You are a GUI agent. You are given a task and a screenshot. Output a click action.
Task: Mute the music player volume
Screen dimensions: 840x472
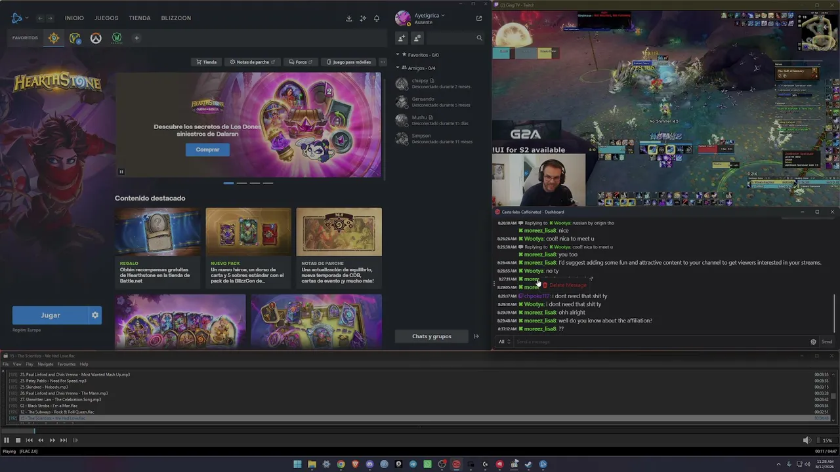coord(807,441)
